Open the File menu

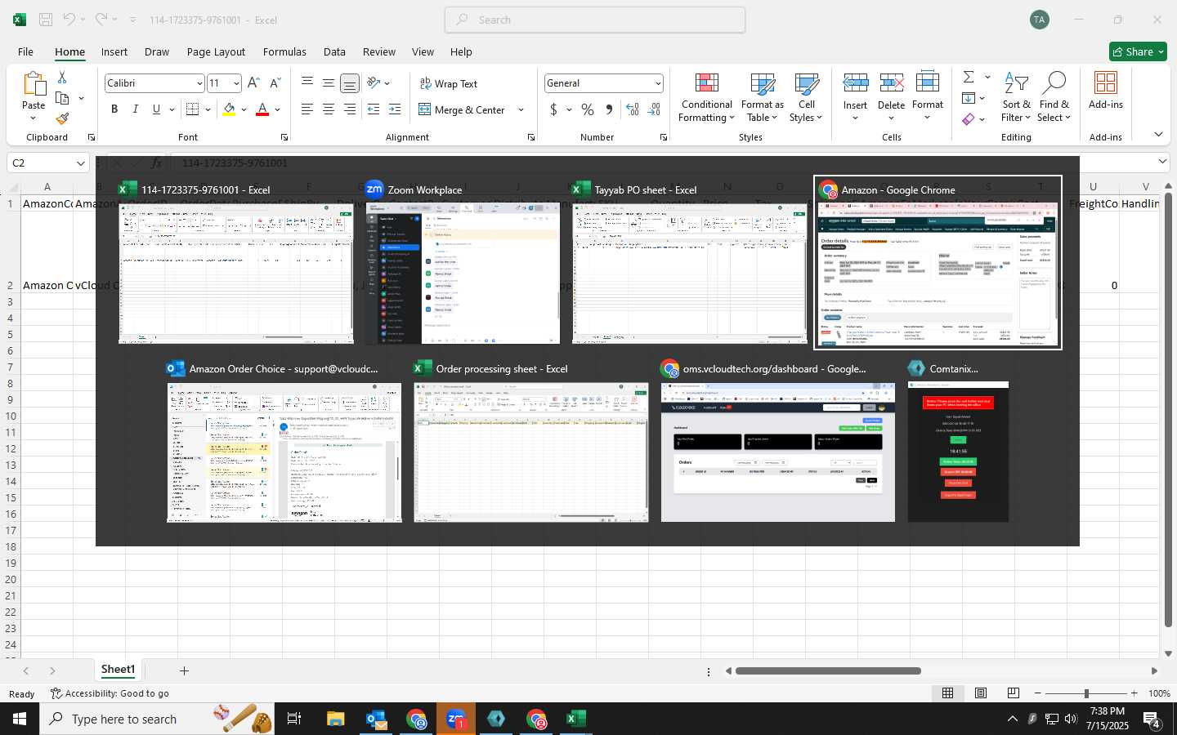click(x=25, y=51)
